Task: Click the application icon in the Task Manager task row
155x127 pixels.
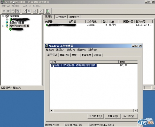Action: (52, 65)
